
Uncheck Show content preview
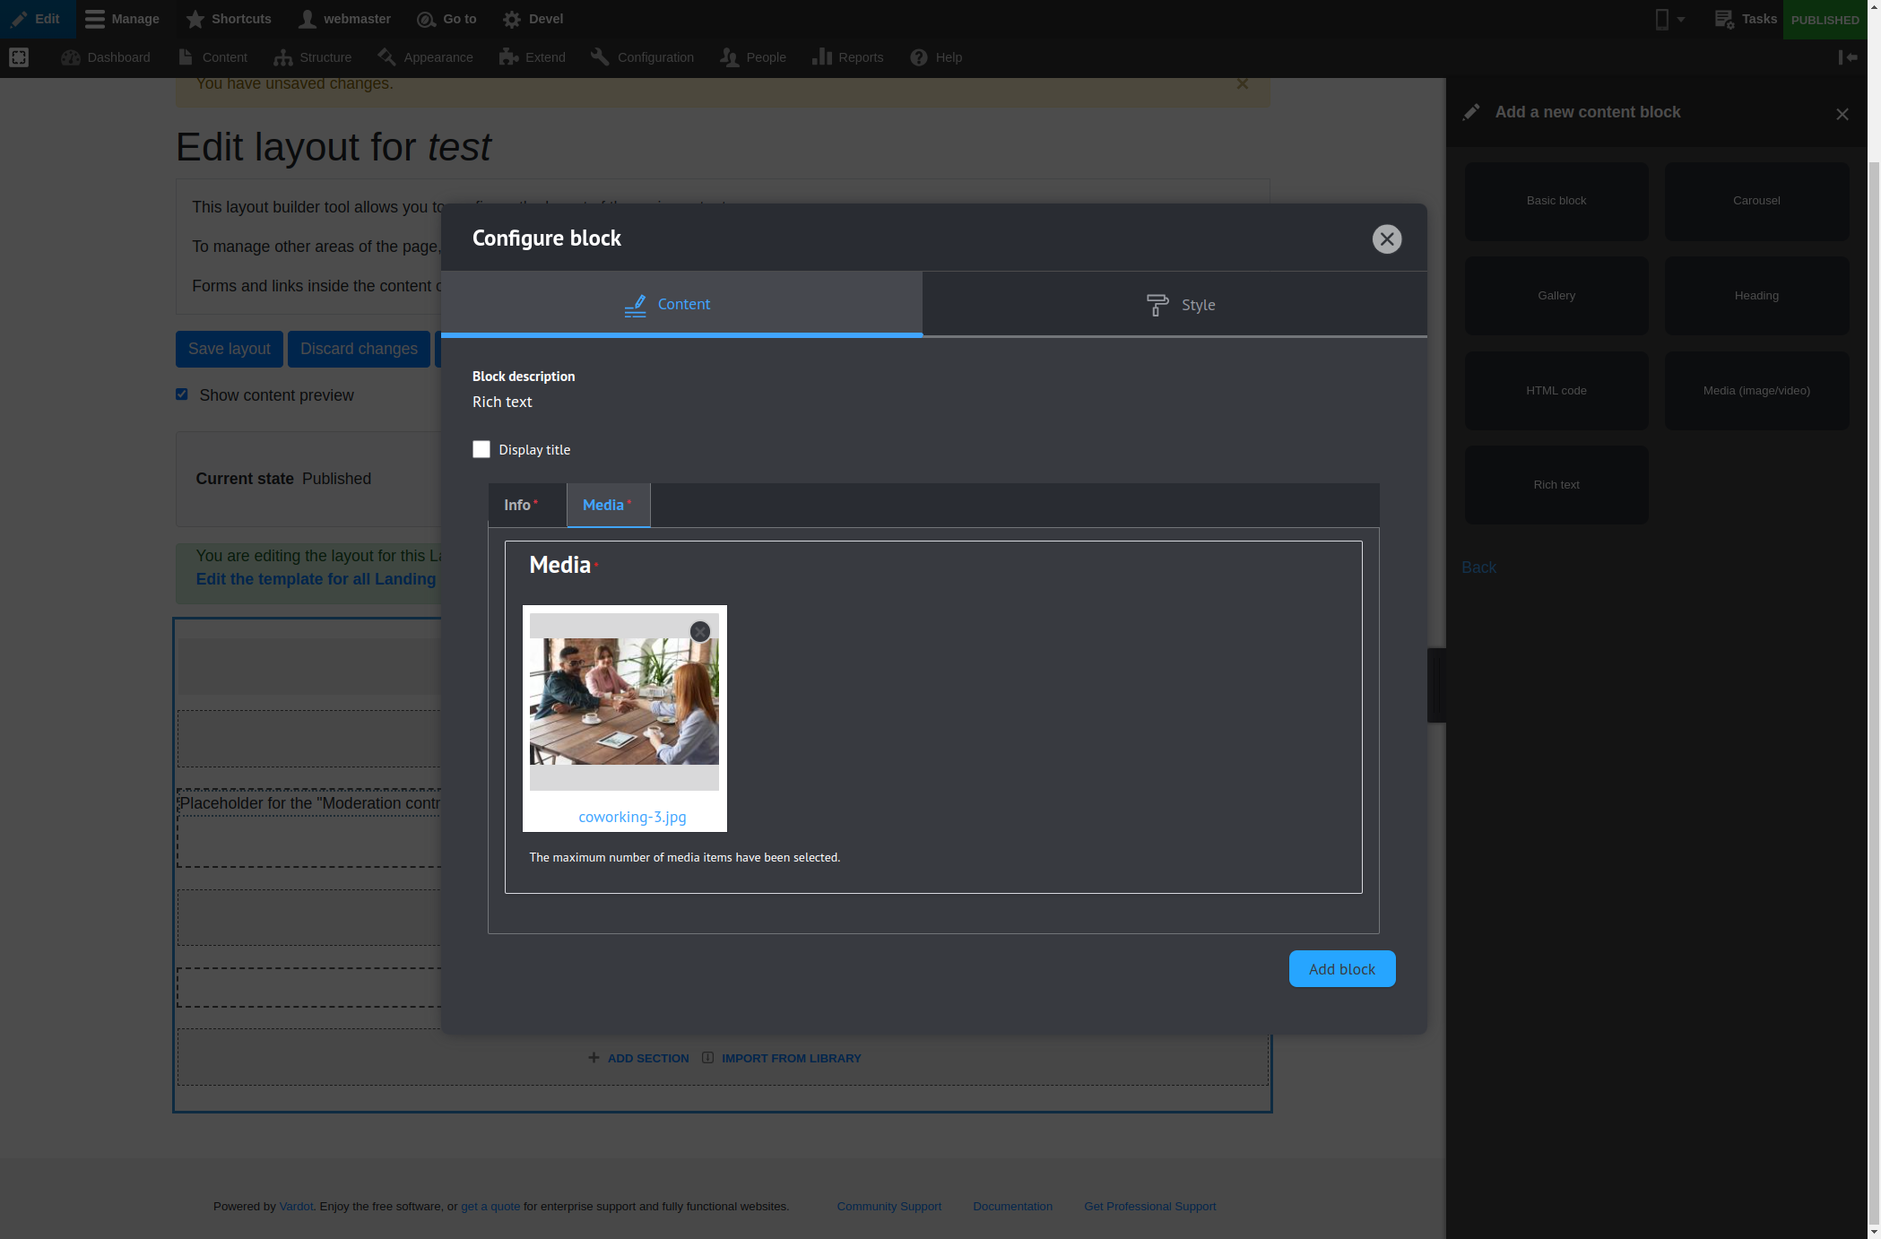pos(182,394)
